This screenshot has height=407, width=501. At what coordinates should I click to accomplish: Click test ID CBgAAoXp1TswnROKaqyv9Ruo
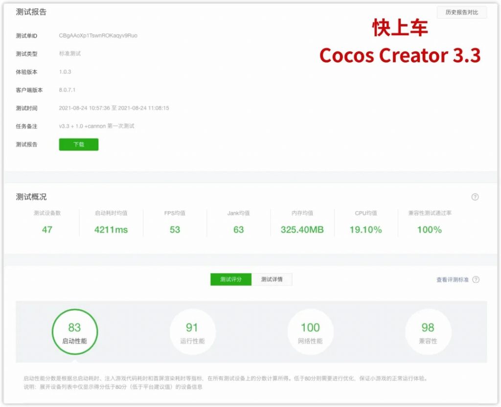pyautogui.click(x=98, y=35)
